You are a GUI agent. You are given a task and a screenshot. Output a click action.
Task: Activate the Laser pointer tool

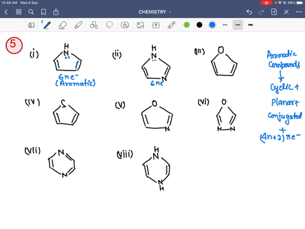click(x=172, y=25)
